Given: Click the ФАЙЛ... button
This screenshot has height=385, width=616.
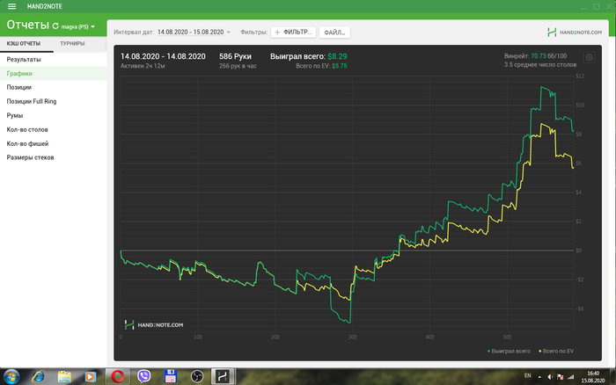Looking at the screenshot, I should tap(334, 33).
